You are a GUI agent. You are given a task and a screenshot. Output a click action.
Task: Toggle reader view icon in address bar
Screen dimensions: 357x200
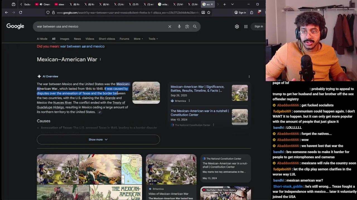coord(203,12)
